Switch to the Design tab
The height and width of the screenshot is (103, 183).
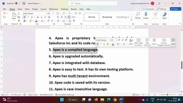pos(35,9)
